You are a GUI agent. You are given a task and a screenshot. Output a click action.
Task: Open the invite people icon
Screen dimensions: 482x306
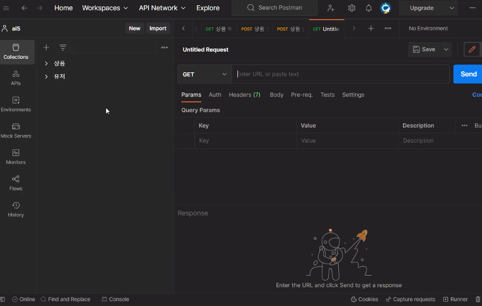[x=331, y=8]
